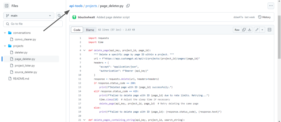
Task: Collapse the conversations folder chevron
Action: (x=5, y=33)
